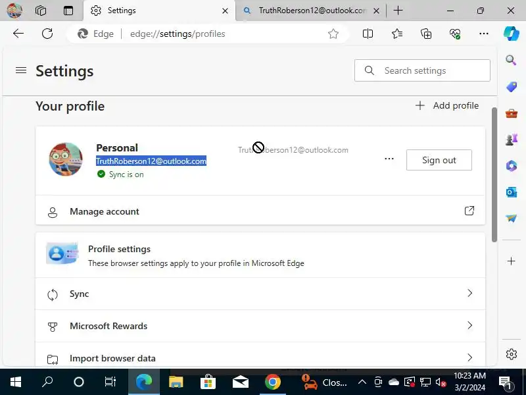This screenshot has height=395, width=526.
Task: Open sidebar Outlook icon
Action: tap(512, 192)
